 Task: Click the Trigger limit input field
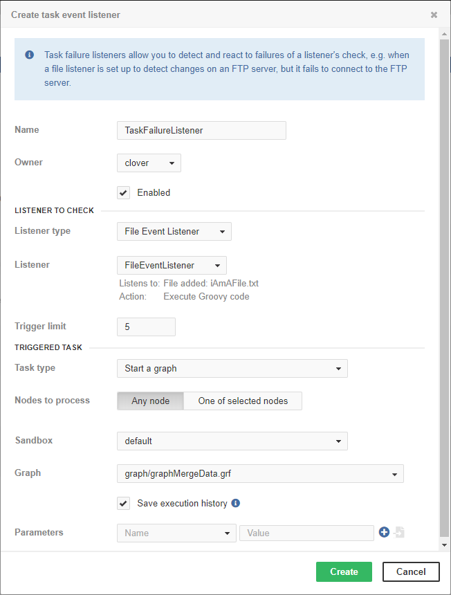tap(146, 327)
